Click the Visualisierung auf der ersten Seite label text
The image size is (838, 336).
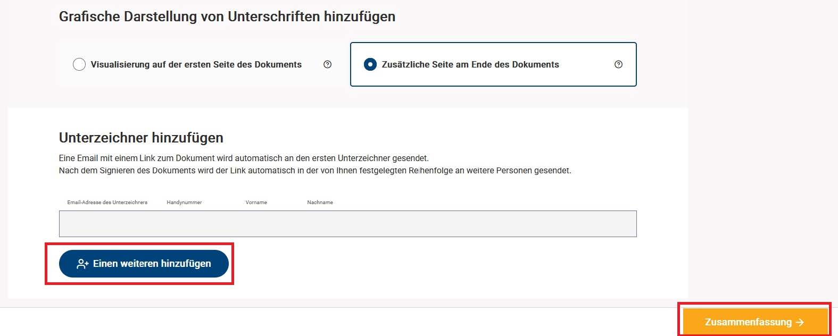tap(196, 64)
